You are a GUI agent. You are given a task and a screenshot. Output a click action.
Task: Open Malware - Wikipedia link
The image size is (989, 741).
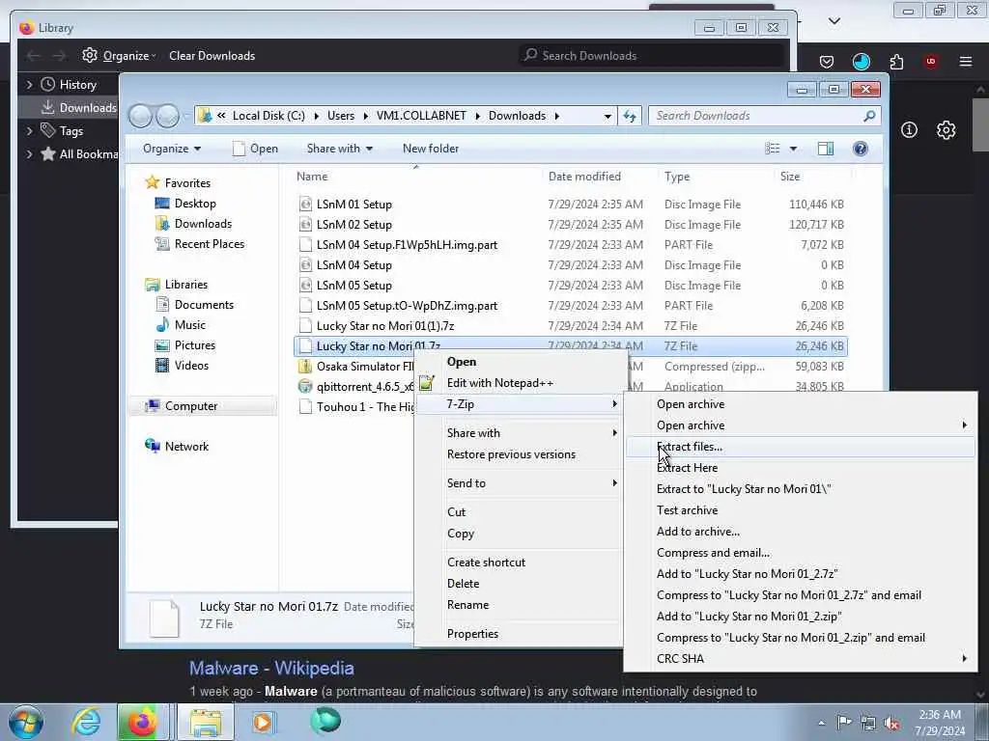271,669
